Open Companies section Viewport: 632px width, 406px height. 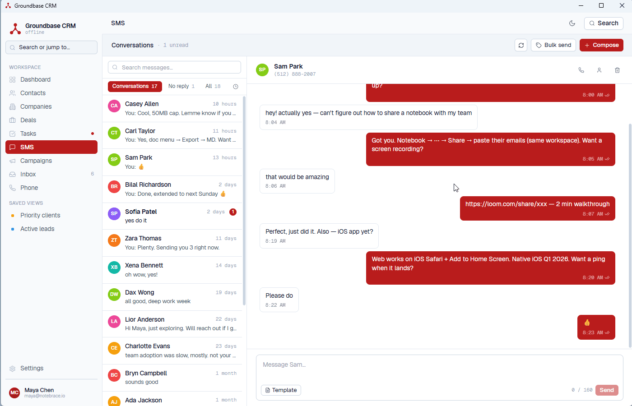pos(51,106)
